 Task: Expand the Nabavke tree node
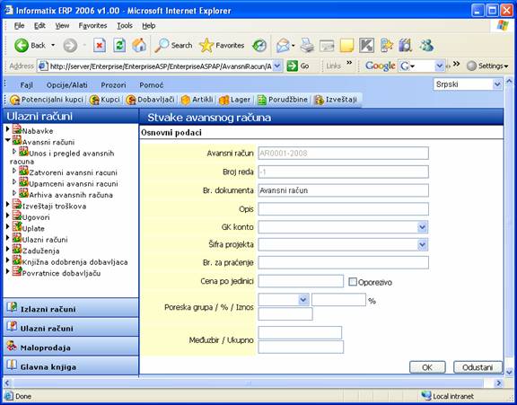point(8,129)
